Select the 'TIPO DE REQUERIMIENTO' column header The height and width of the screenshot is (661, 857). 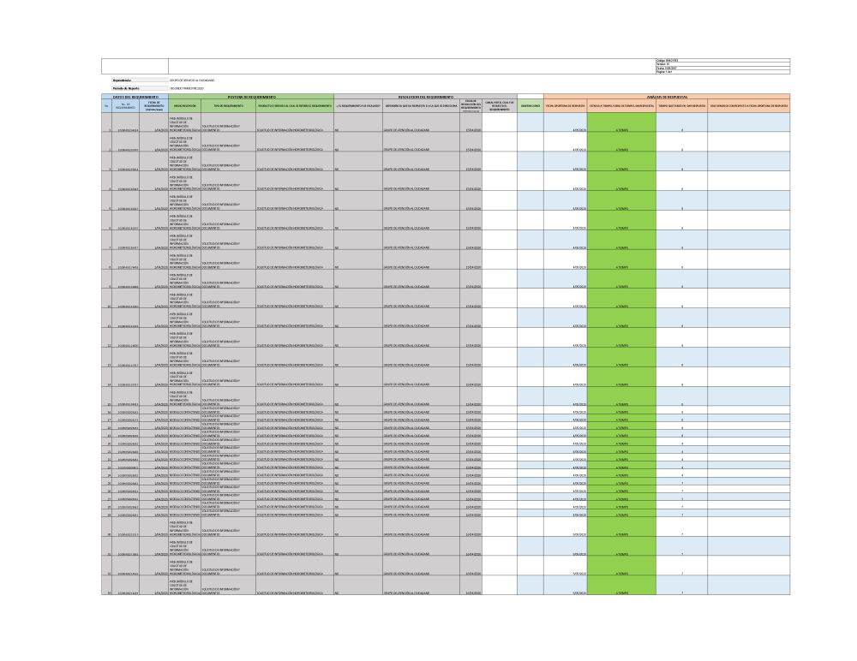pos(228,106)
